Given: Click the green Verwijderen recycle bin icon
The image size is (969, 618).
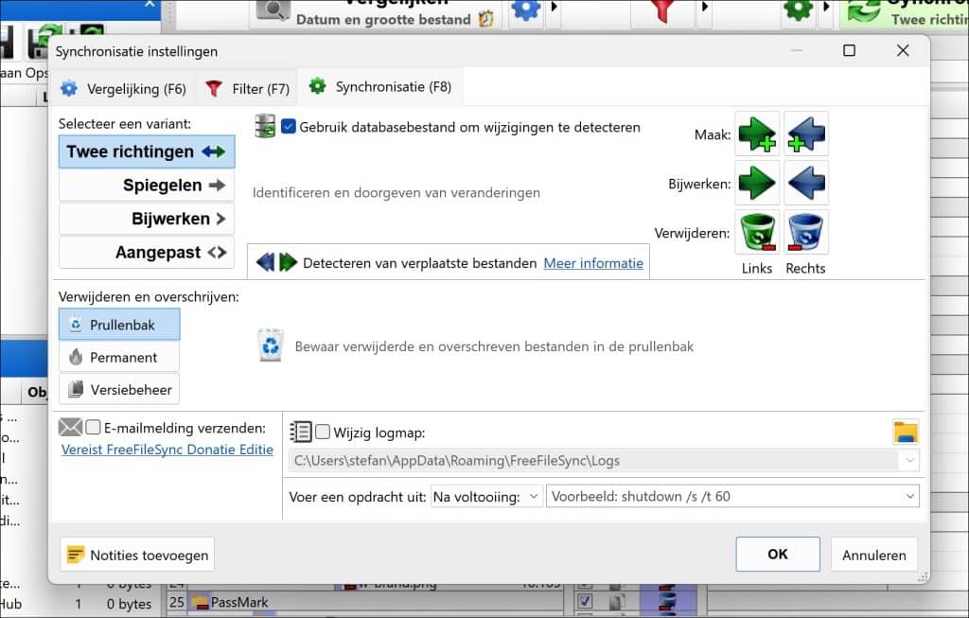Looking at the screenshot, I should 757,233.
